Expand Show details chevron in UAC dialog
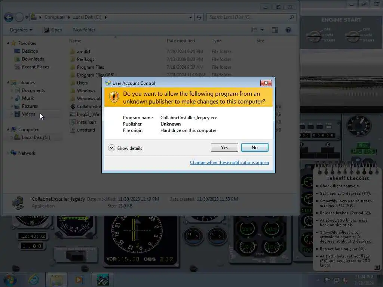Viewport: 383px width, 287px height. click(x=111, y=148)
